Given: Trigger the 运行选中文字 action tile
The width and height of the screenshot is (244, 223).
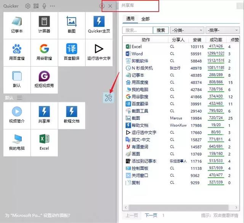Looking at the screenshot, I should tap(99, 53).
